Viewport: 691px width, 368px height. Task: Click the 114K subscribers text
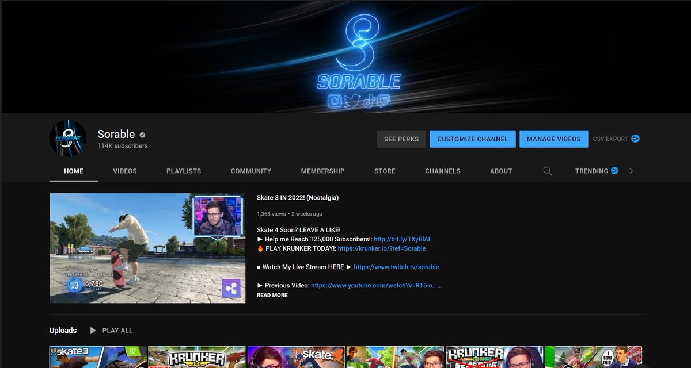tap(123, 146)
